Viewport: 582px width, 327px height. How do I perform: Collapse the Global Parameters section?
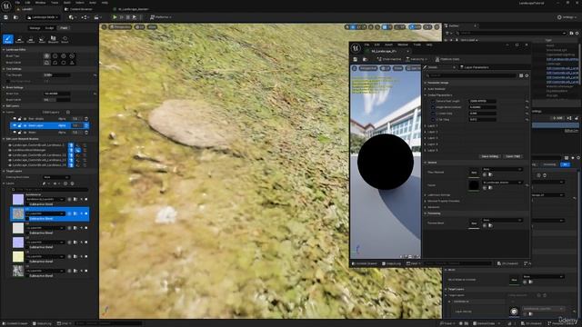point(426,94)
